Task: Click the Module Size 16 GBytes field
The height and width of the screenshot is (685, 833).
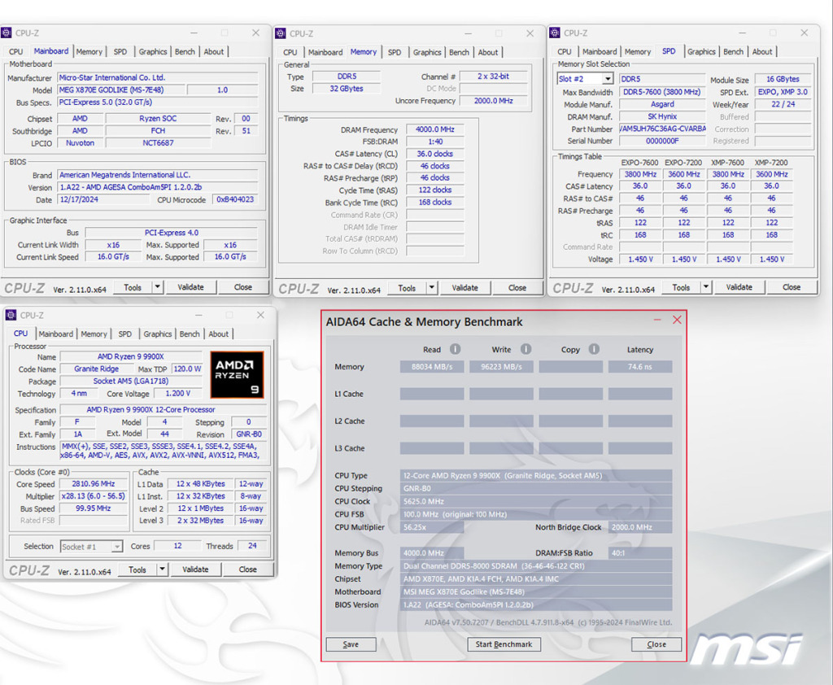Action: coord(783,79)
